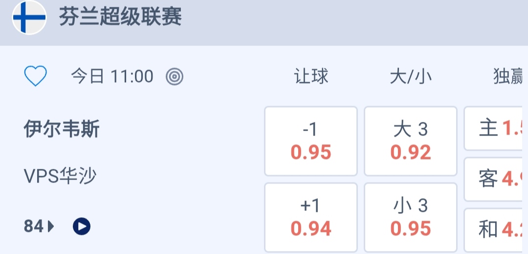Favorite the match with the heart icon
This screenshot has width=528, height=254.
[36, 76]
